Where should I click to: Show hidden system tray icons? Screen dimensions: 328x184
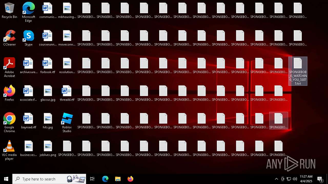coord(276,179)
